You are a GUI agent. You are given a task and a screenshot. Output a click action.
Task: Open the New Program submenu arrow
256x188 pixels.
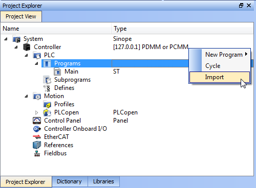246,54
